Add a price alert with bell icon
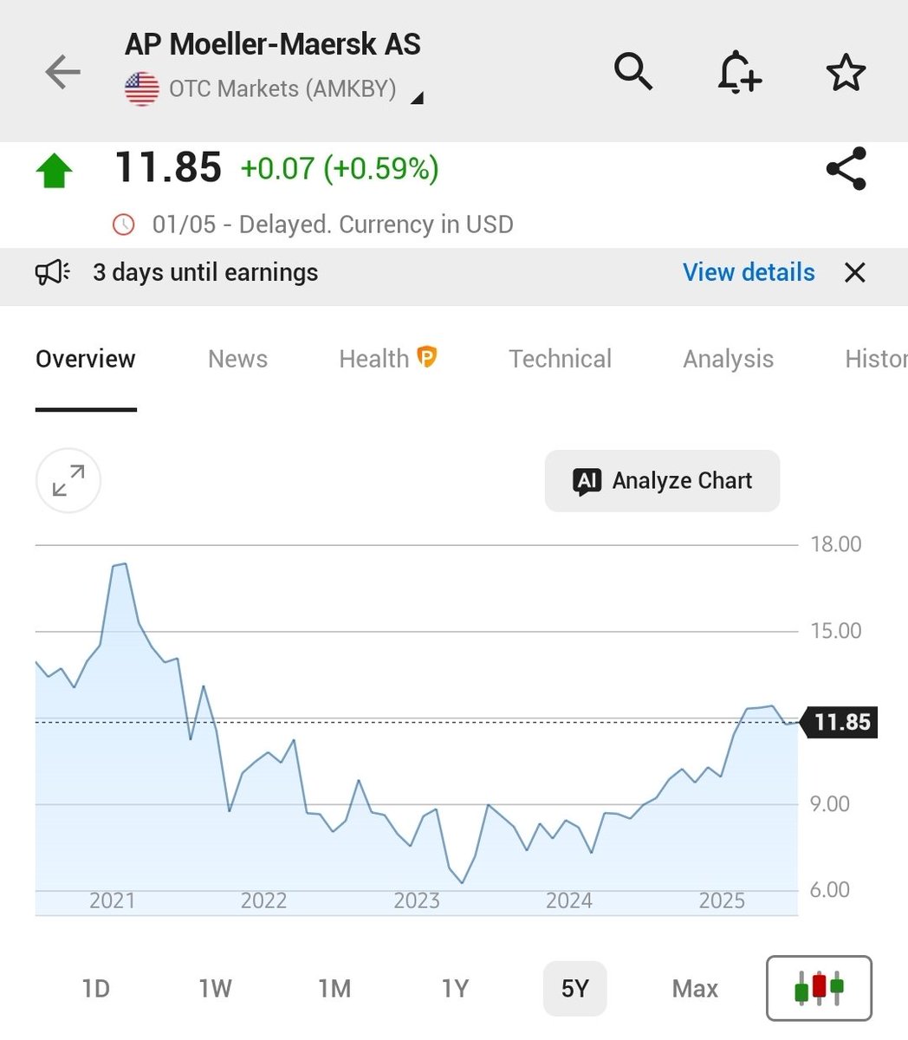Image resolution: width=908 pixels, height=1040 pixels. tap(739, 72)
